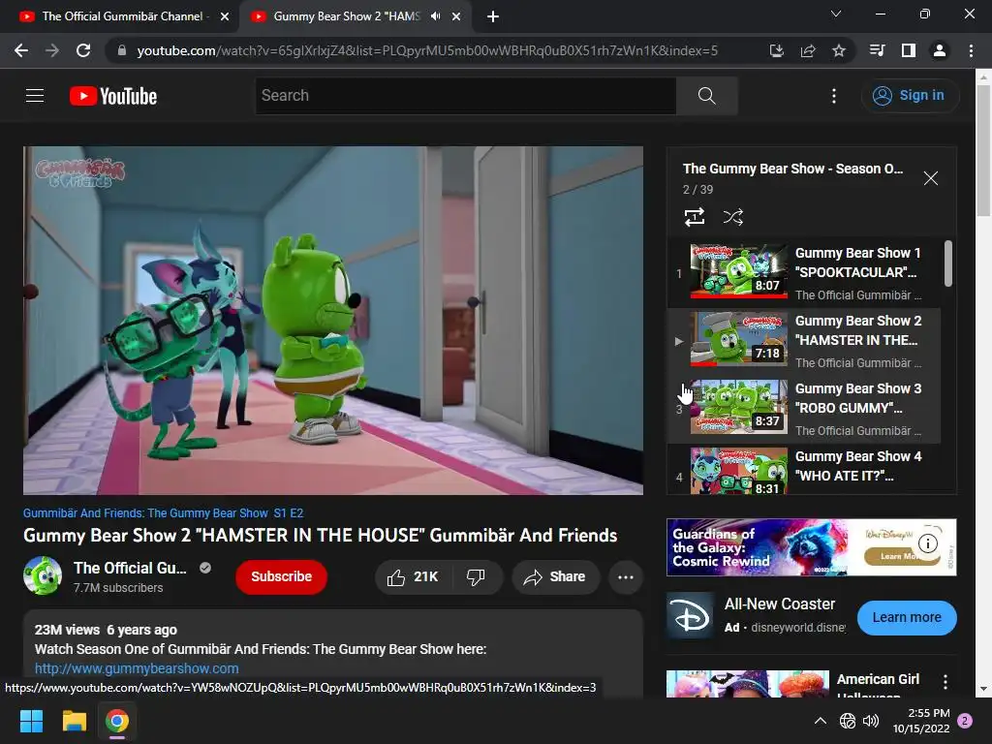This screenshot has height=744, width=992.
Task: Open the Gummy Bear Show S1 E2 link
Action: click(x=163, y=513)
